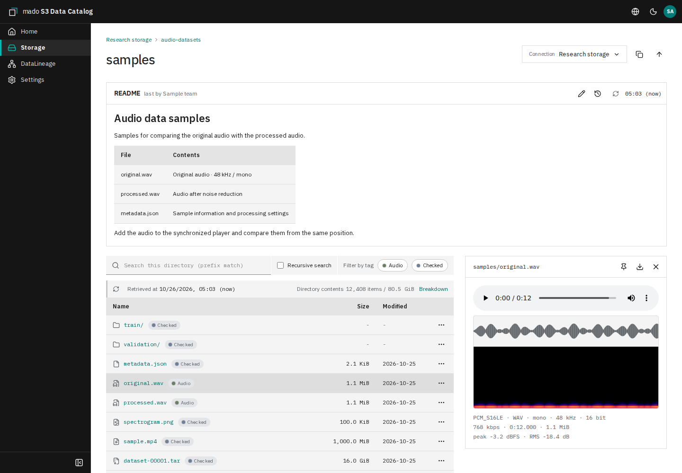The width and height of the screenshot is (682, 473).
Task: Open Storage section in sidebar
Action: (x=45, y=48)
